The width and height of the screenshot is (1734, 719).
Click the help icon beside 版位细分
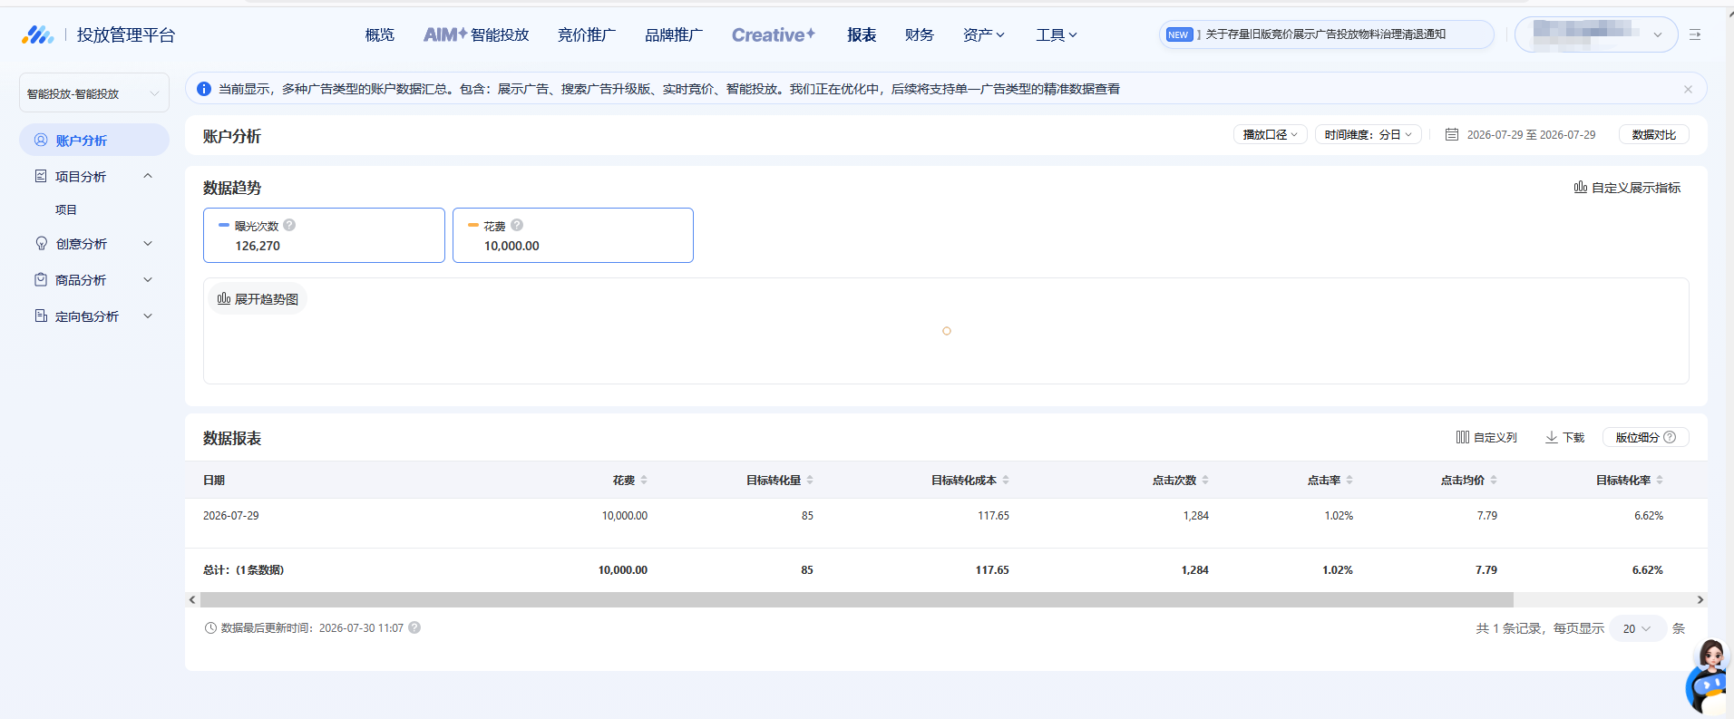click(x=1670, y=437)
